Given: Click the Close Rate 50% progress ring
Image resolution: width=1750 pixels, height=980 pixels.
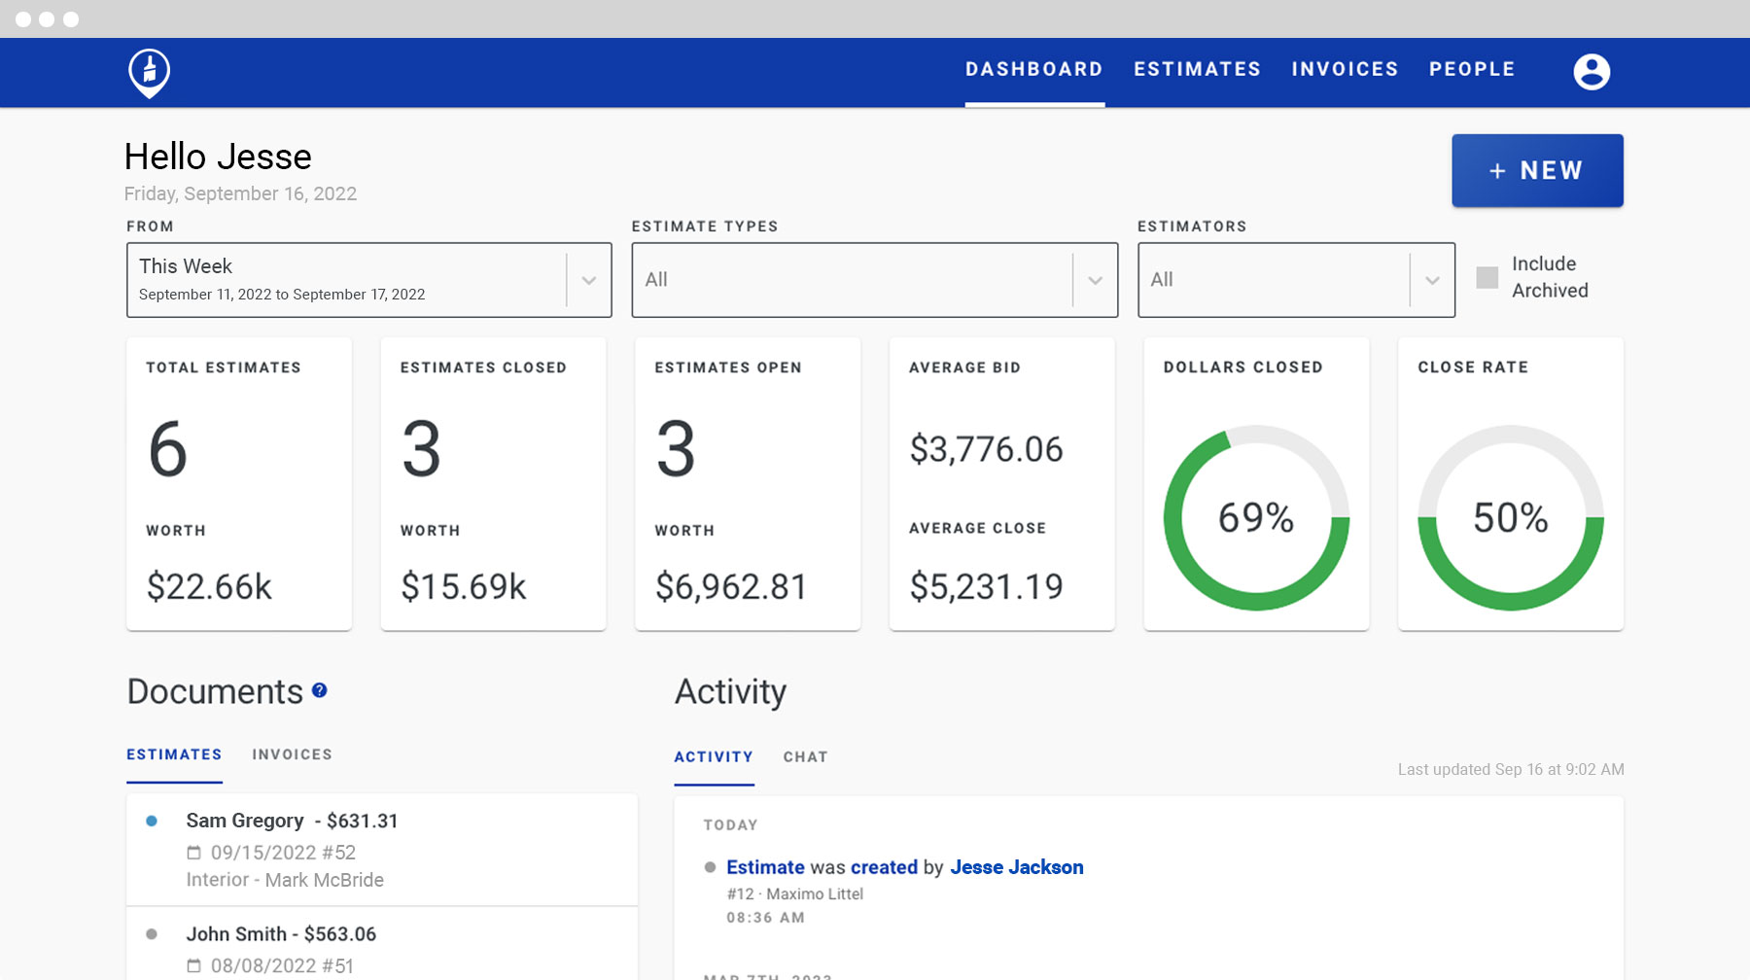Looking at the screenshot, I should [x=1511, y=517].
